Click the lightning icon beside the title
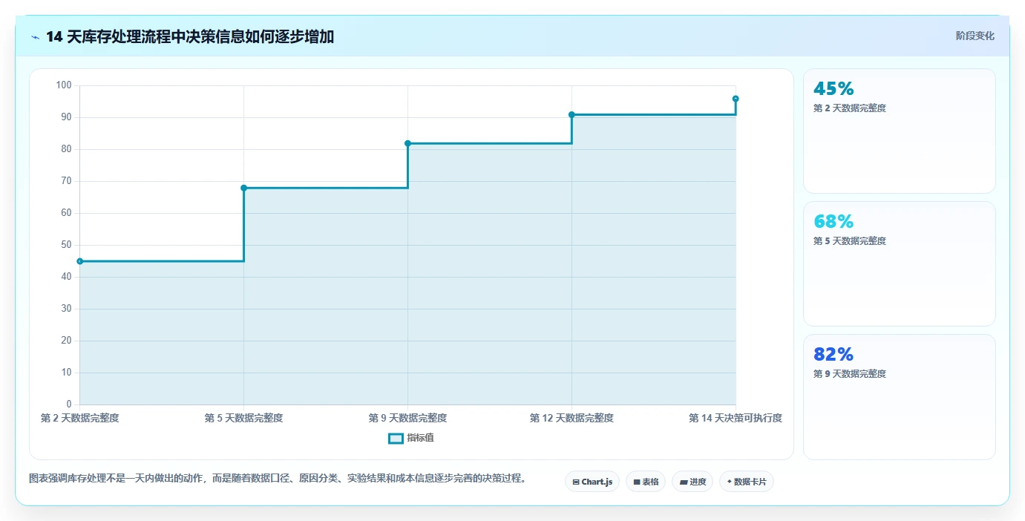Viewport: 1025px width, 521px height. tap(35, 36)
